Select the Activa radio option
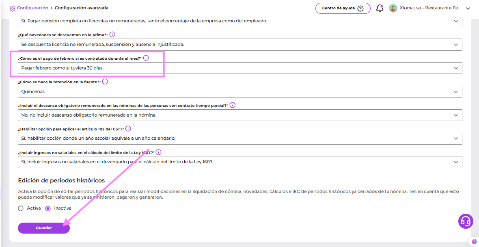This screenshot has width=479, height=247. pyautogui.click(x=21, y=208)
